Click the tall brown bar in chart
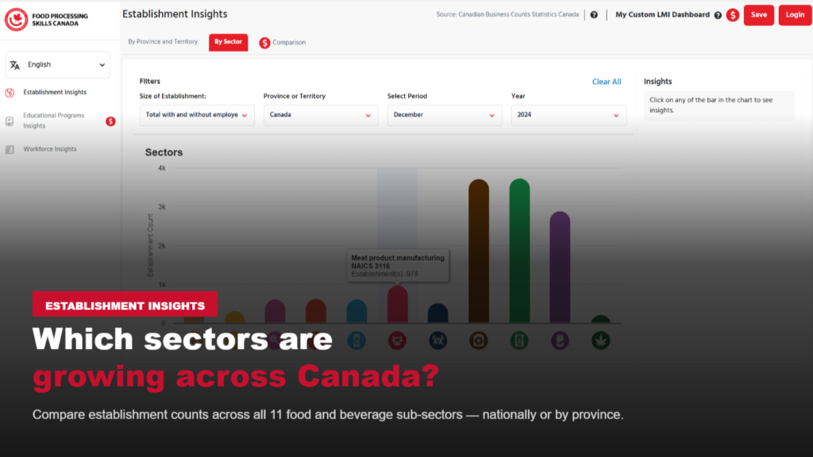813x457 pixels. [479, 252]
